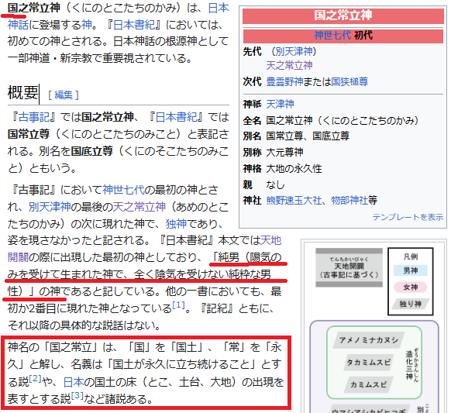Screen dimensions: 451x413
Task: Click the 国之常立神 infobox title bar
Action: tap(343, 15)
